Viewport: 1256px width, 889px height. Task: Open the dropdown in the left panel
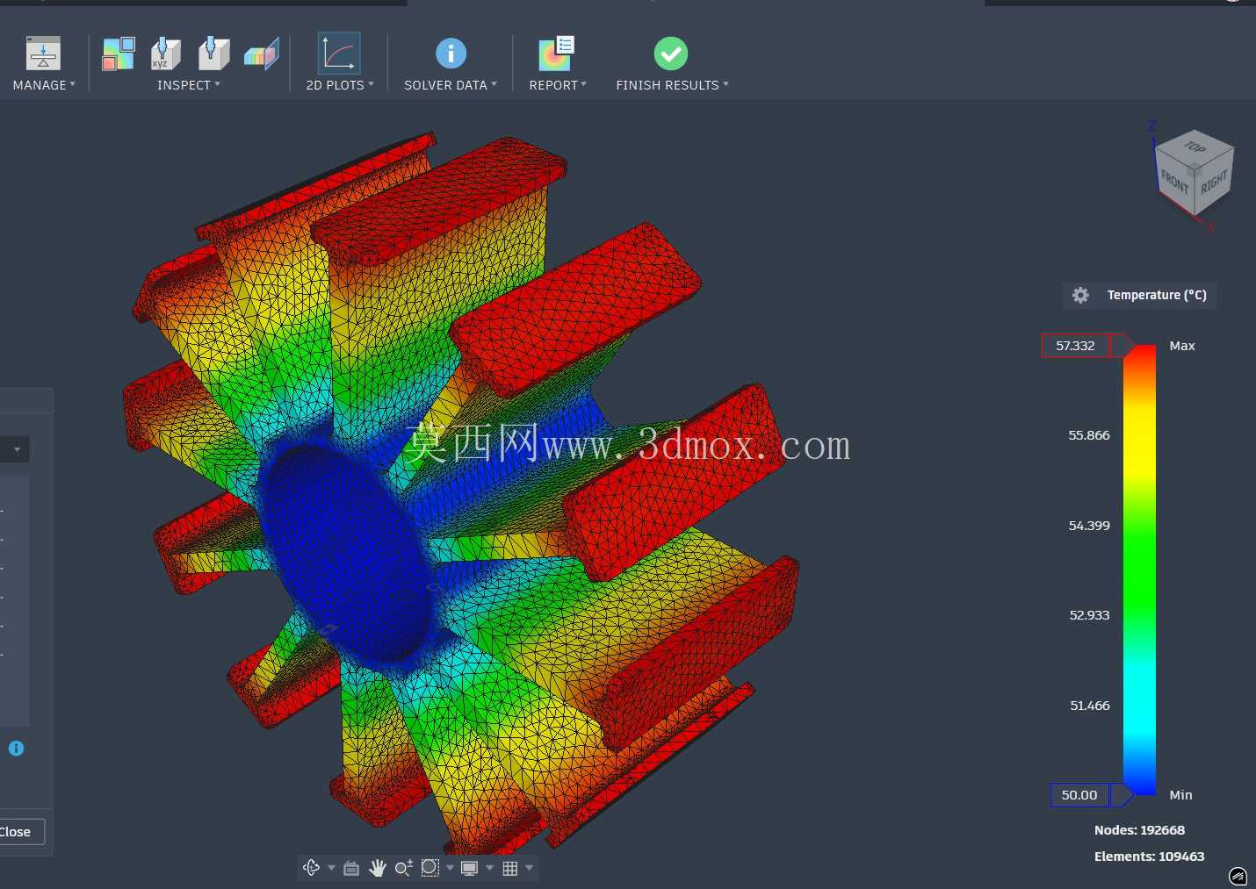(x=15, y=449)
